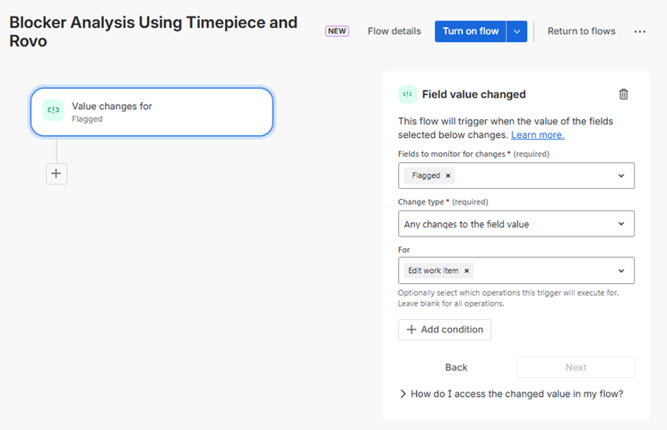
Task: Click Turn on flow button
Action: [x=470, y=31]
